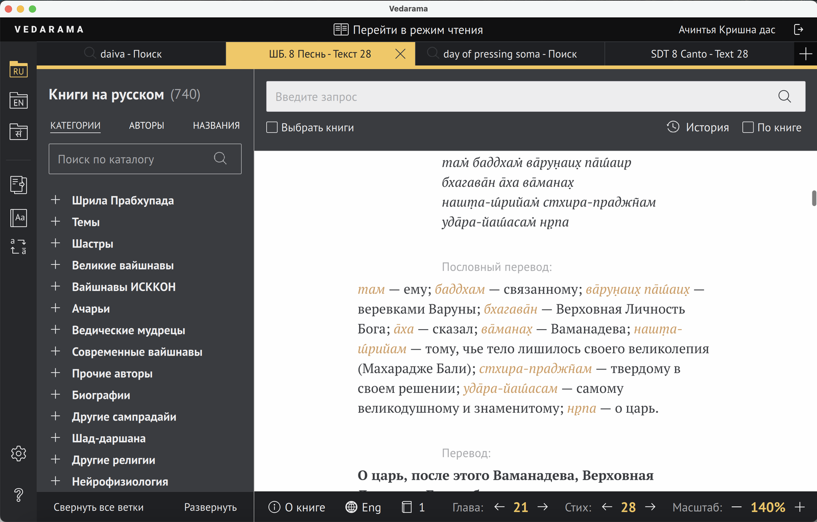This screenshot has height=522, width=817.
Task: Switch to the АВТОРЫ tab
Action: [x=147, y=126]
